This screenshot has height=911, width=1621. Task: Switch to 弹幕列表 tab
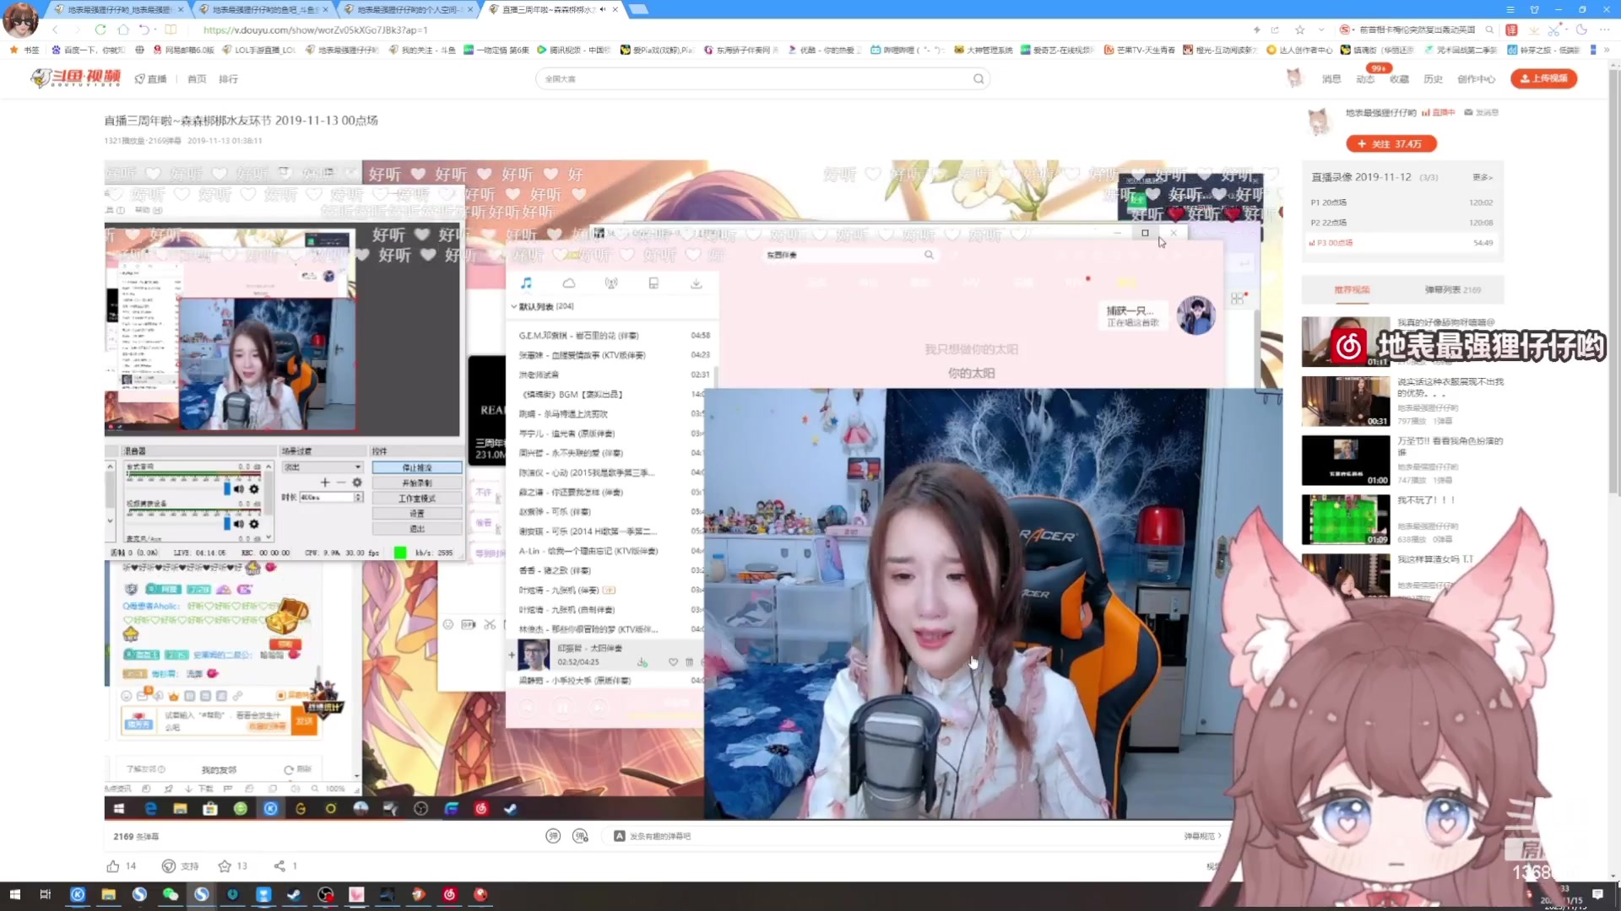(x=1452, y=289)
